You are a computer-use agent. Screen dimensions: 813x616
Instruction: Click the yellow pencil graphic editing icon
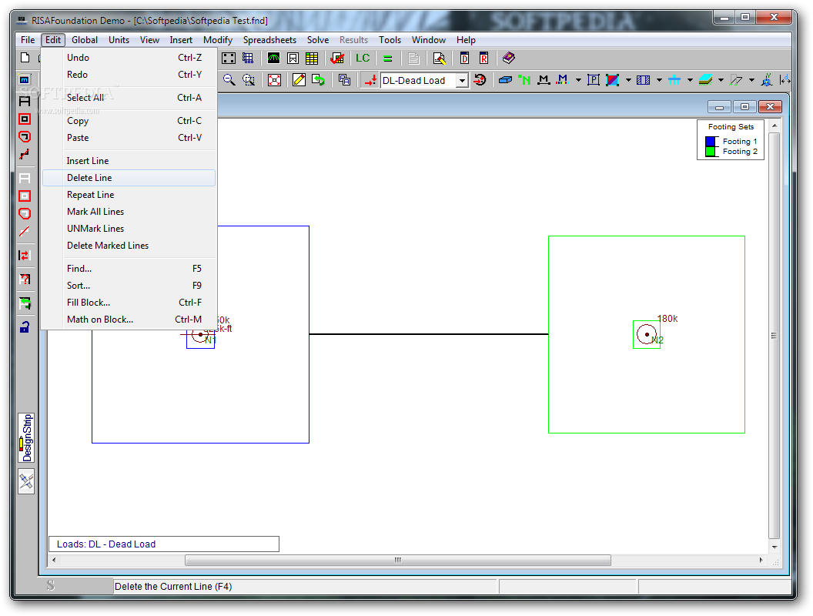coord(299,80)
